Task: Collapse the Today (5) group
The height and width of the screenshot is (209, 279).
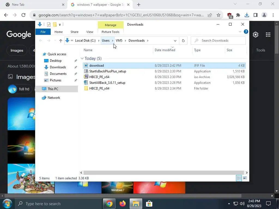Action: coord(82,59)
